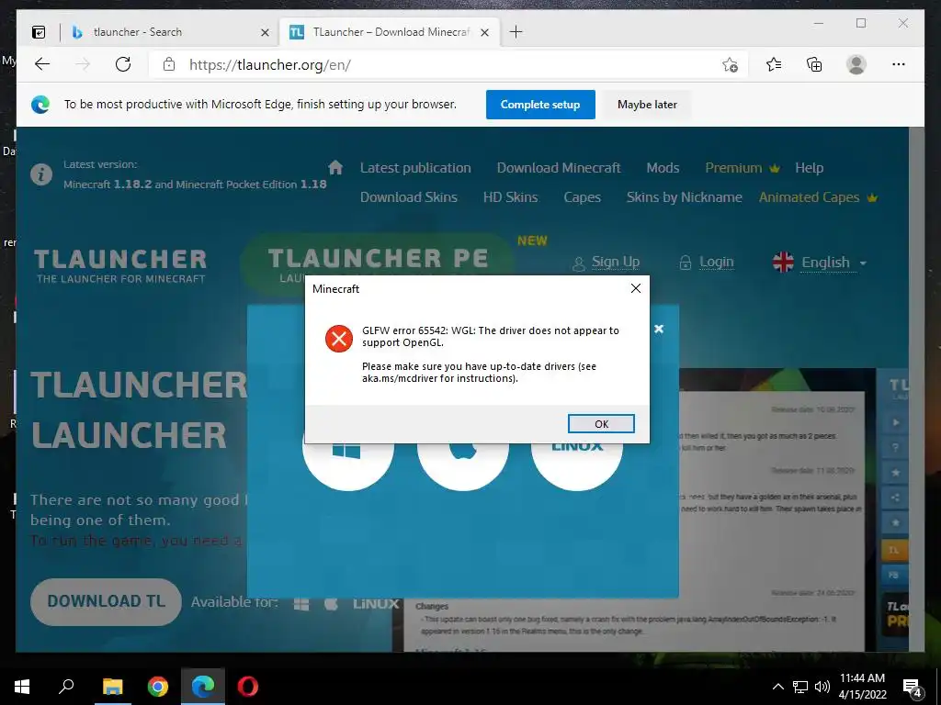Open the taskbar clock and date
The width and height of the screenshot is (941, 705).
click(862, 687)
